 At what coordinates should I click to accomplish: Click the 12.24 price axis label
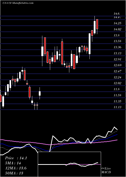[x=117, y=77]
